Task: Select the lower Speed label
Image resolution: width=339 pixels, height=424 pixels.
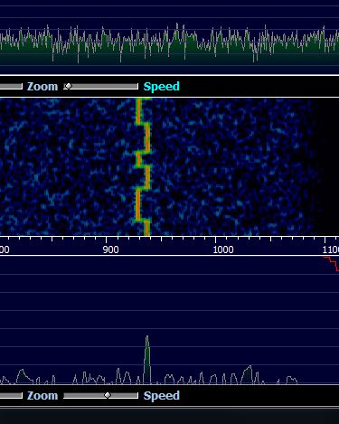Action: [x=161, y=396]
